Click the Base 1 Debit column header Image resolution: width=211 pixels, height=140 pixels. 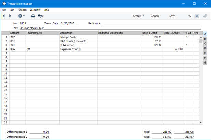click(150, 33)
